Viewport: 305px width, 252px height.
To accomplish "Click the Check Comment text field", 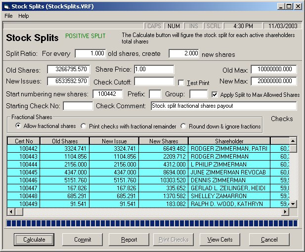I will click(223, 106).
